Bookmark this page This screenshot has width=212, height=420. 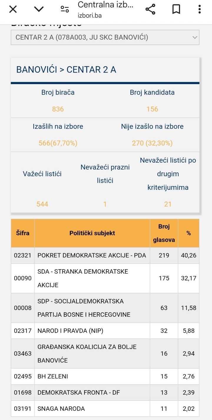point(176,9)
